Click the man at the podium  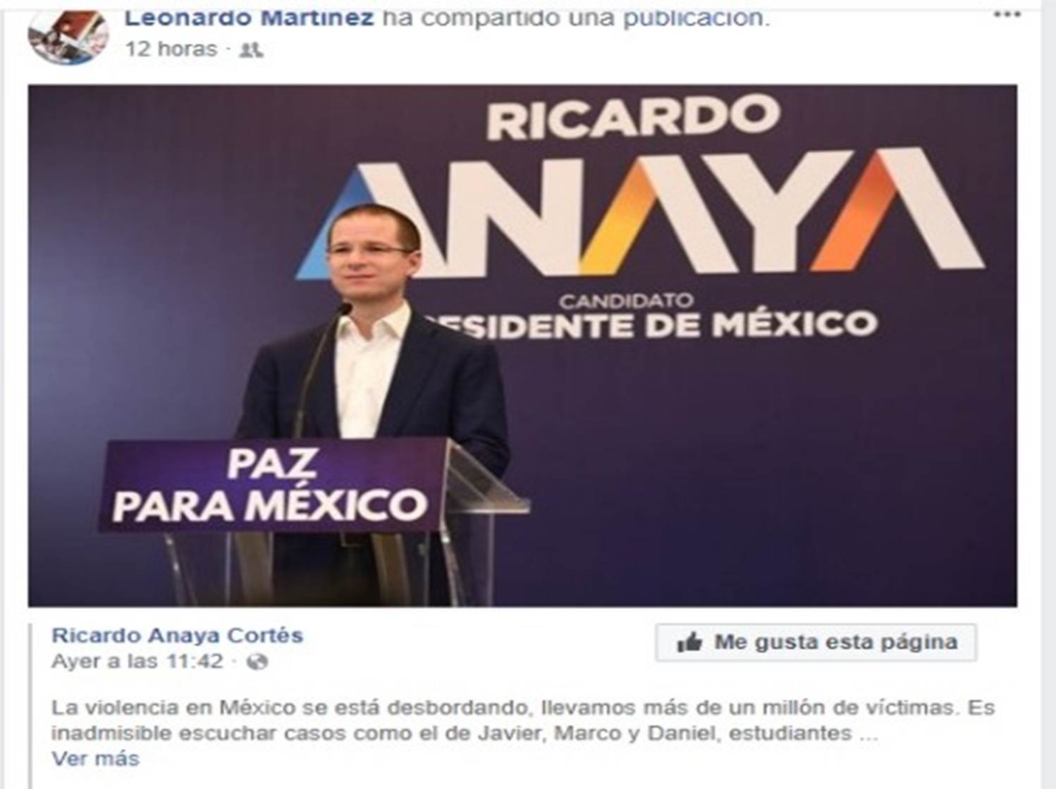[x=372, y=366]
